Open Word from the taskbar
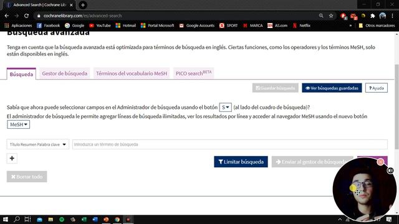 pyautogui.click(x=95, y=220)
